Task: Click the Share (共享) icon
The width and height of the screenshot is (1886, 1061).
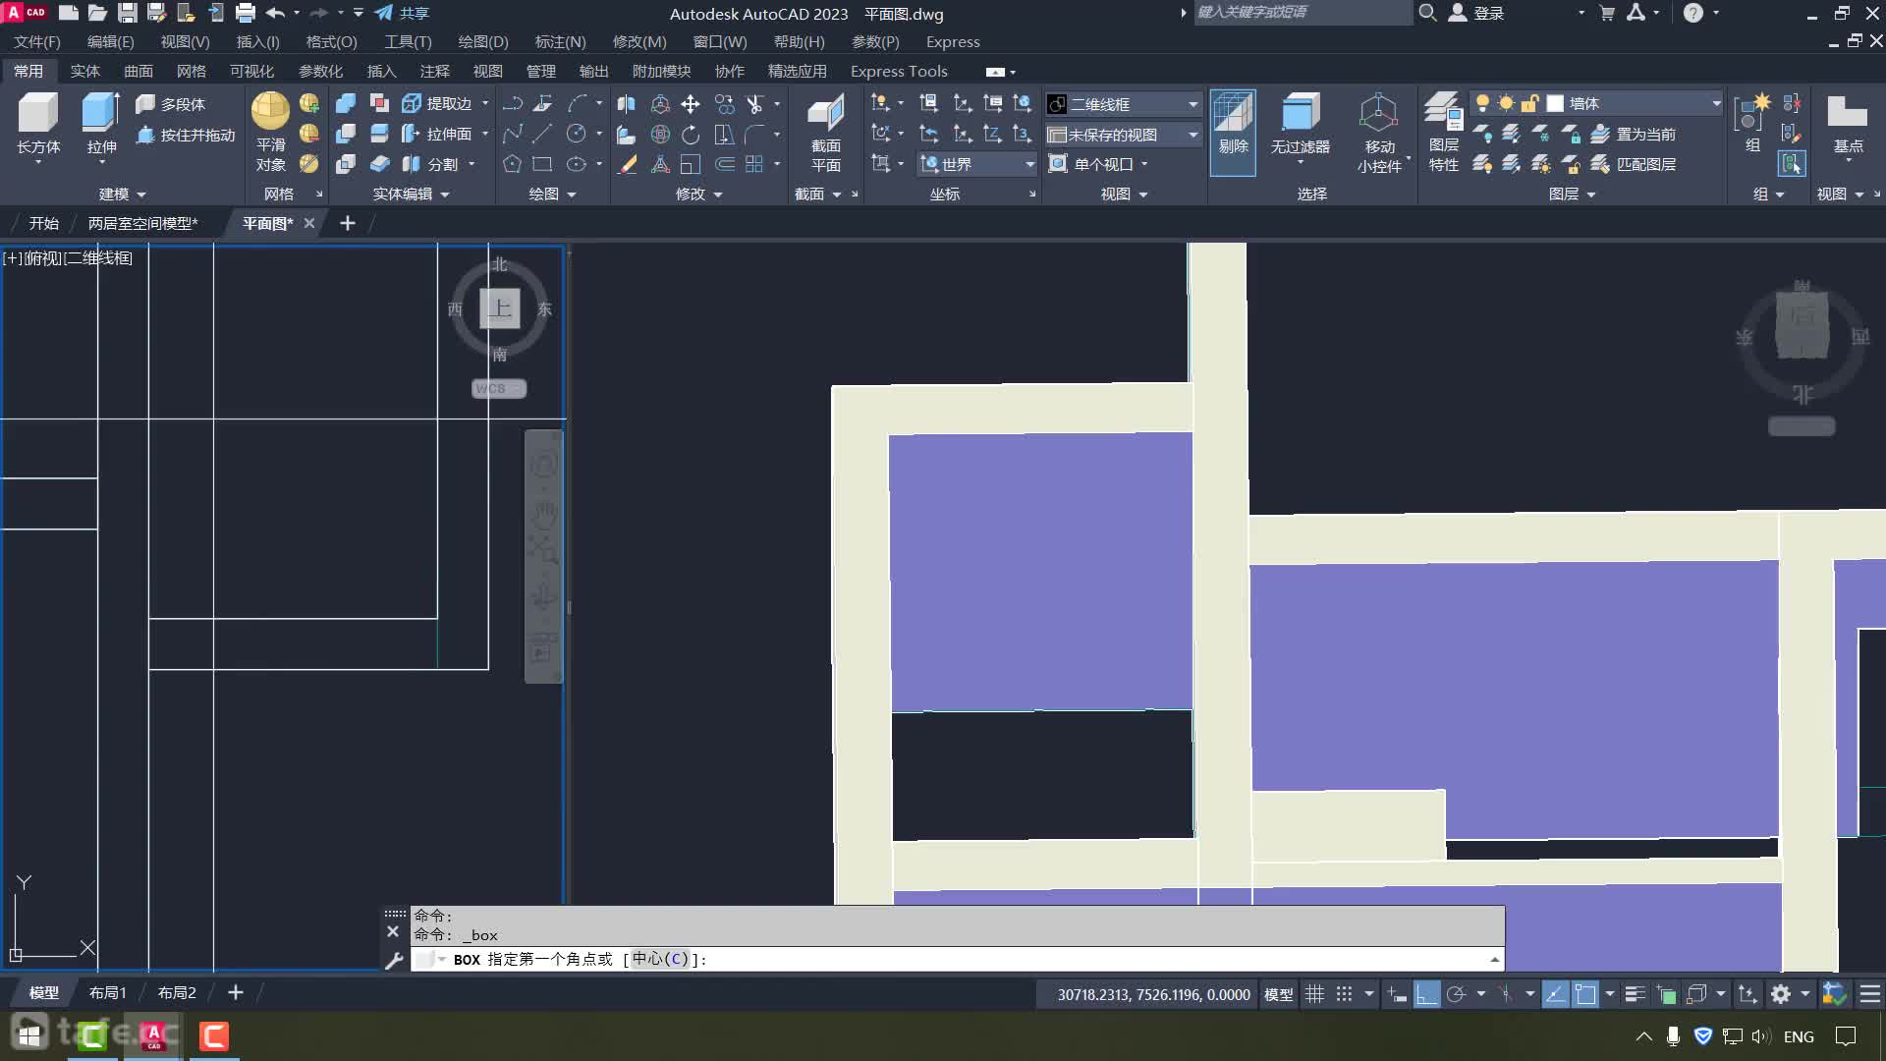Action: (x=402, y=13)
